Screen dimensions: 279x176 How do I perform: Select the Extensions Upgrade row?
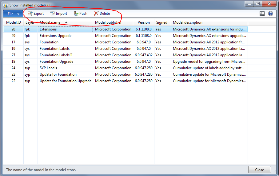126,36
